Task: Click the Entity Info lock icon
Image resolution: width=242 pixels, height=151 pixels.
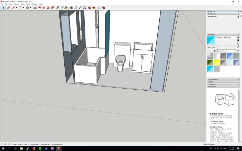Action: click(238, 17)
